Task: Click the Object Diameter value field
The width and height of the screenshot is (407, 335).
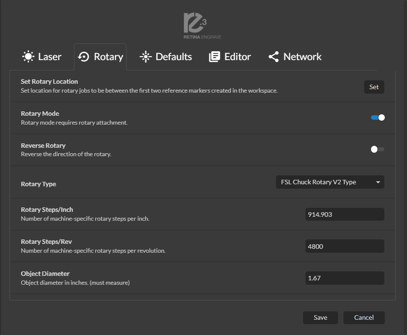Action: 344,278
